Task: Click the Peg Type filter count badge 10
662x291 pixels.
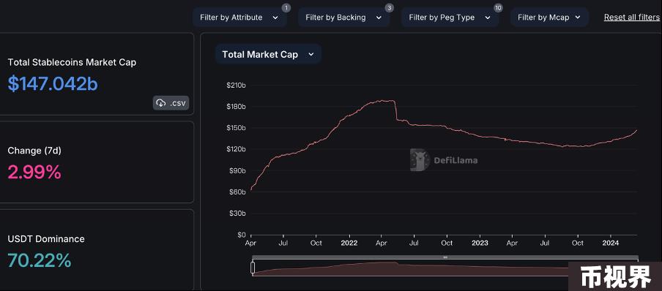Action: [x=498, y=8]
